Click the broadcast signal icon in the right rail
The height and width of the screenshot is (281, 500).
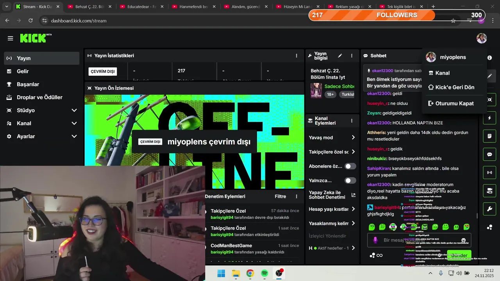(489, 172)
